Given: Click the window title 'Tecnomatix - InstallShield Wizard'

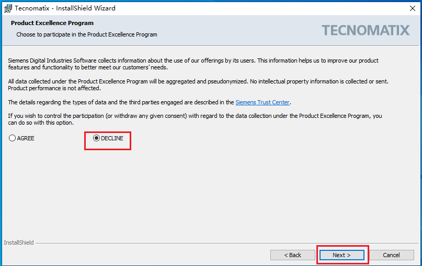Looking at the screenshot, I should point(65,8).
